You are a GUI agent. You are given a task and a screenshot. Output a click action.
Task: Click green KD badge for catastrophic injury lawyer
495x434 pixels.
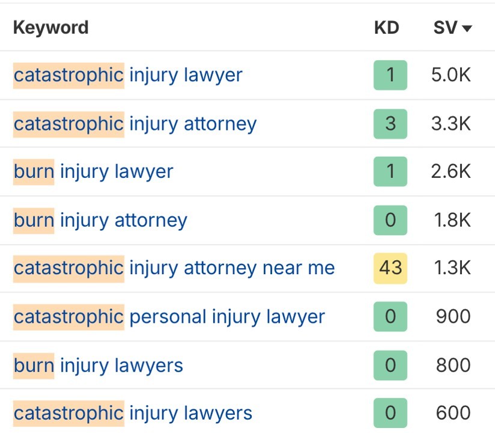click(x=390, y=75)
